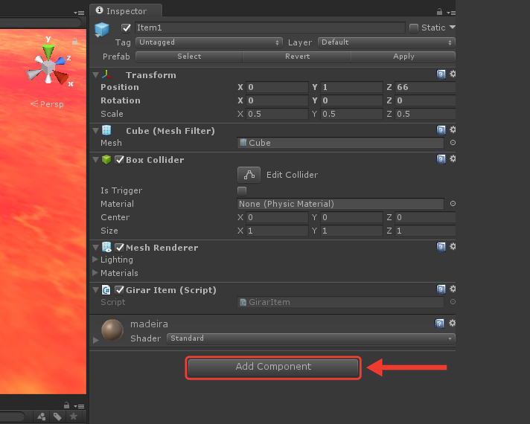Enable Is Trigger checkbox
Screen dimensions: 530x424
click(242, 191)
